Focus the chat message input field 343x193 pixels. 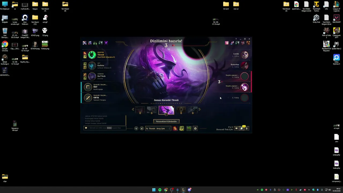click(105, 128)
